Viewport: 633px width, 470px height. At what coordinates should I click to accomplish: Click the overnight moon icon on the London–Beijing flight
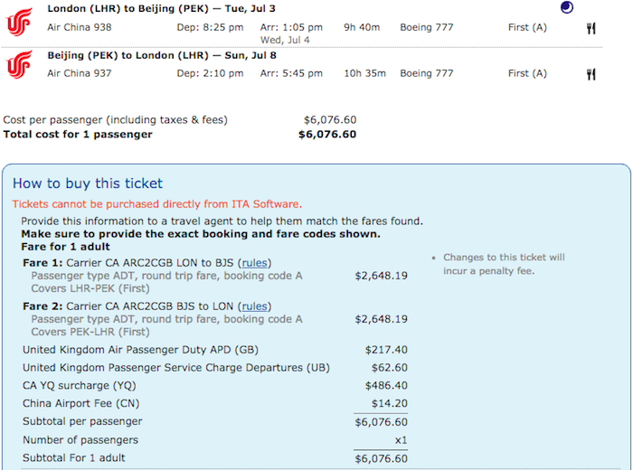(566, 7)
